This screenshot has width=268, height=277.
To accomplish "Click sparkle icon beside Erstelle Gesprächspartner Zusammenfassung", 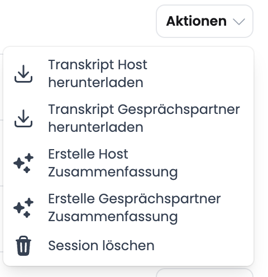I will point(23,208).
